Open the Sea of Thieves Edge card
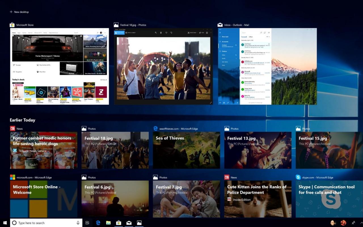This screenshot has width=363, height=227. pyautogui.click(x=187, y=150)
